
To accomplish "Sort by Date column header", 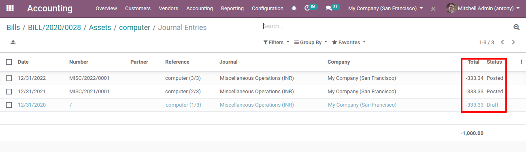I will [23, 62].
